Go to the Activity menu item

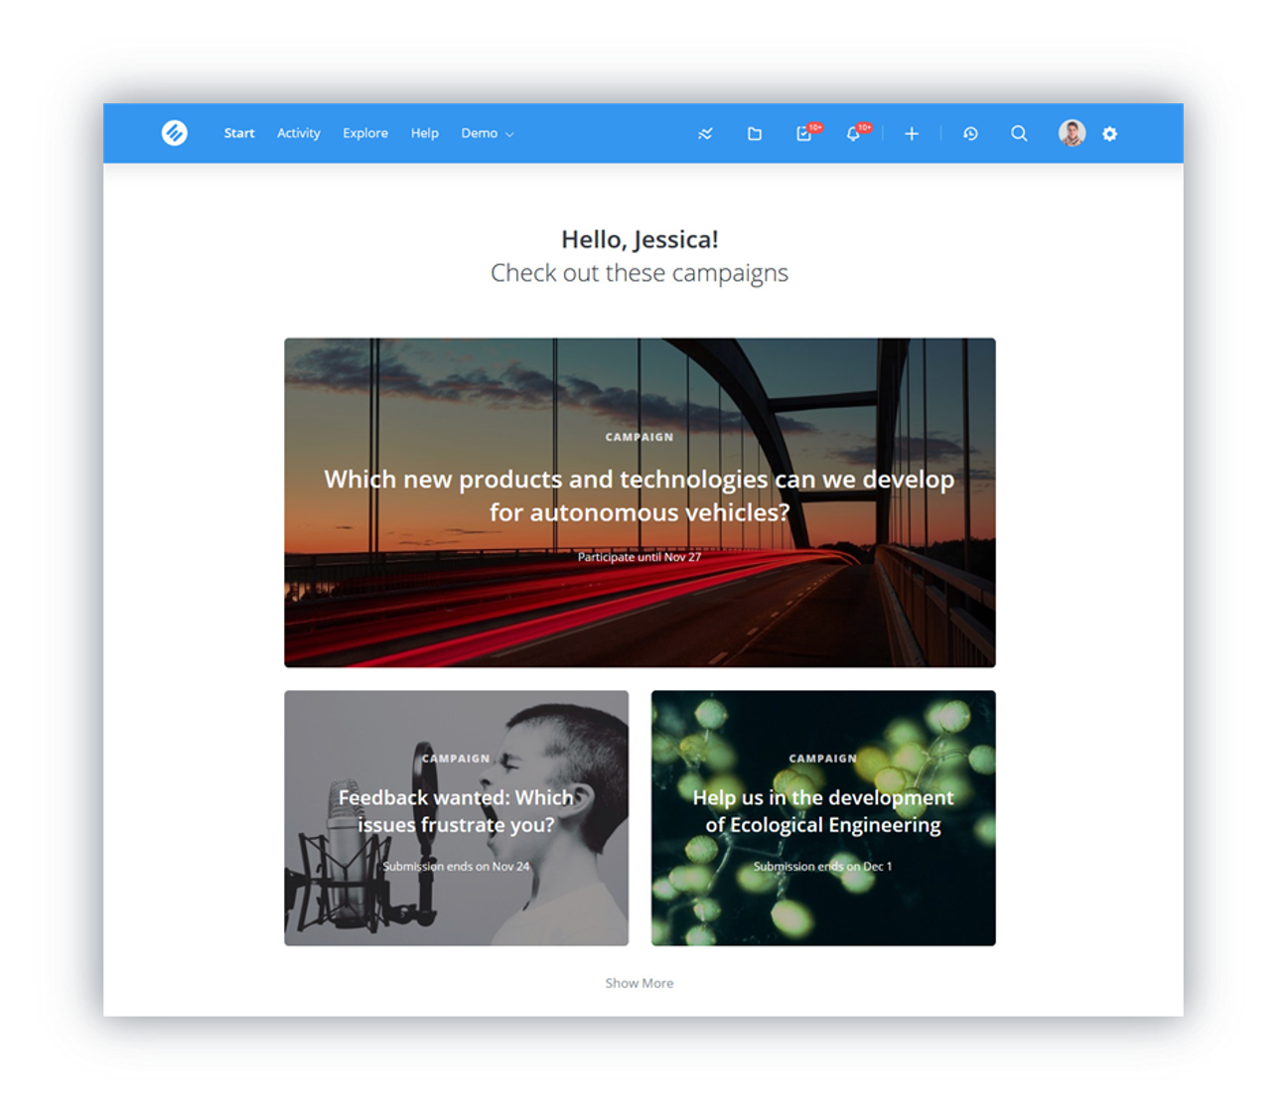(x=298, y=133)
